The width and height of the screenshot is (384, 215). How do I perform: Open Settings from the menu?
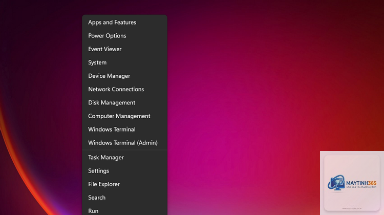124,170
